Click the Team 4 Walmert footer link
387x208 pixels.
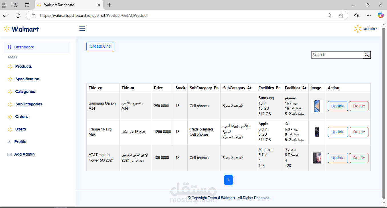[x=222, y=198]
